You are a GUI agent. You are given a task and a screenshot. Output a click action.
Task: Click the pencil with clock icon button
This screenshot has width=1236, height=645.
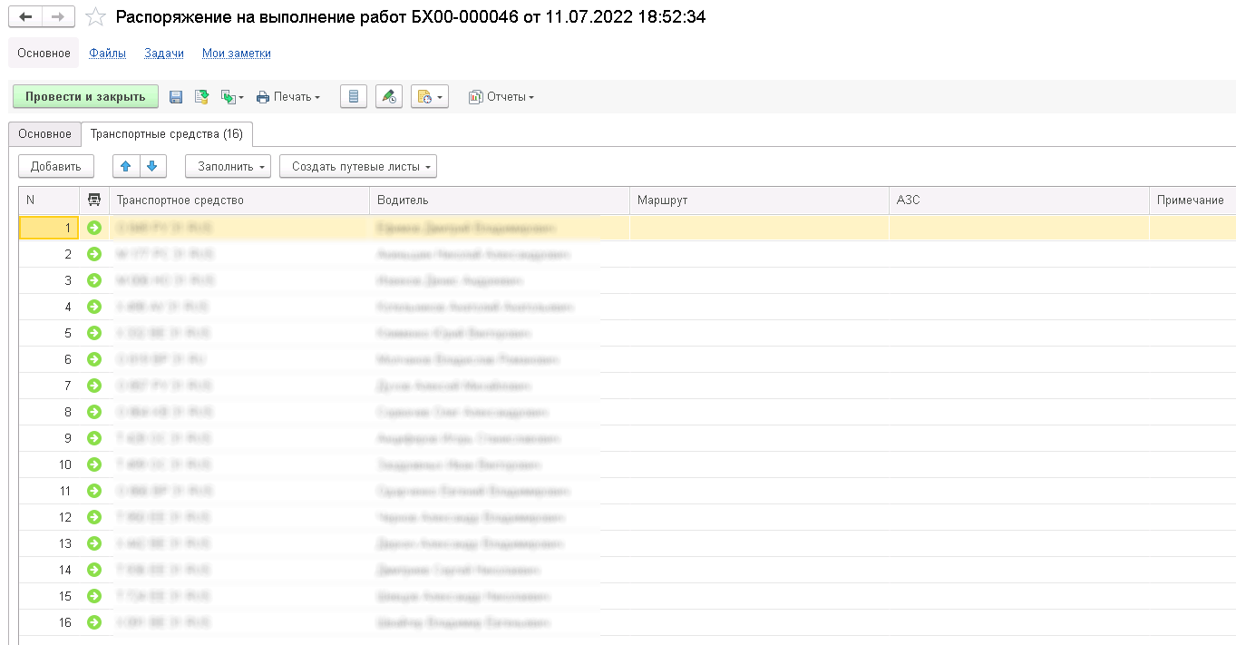click(388, 97)
